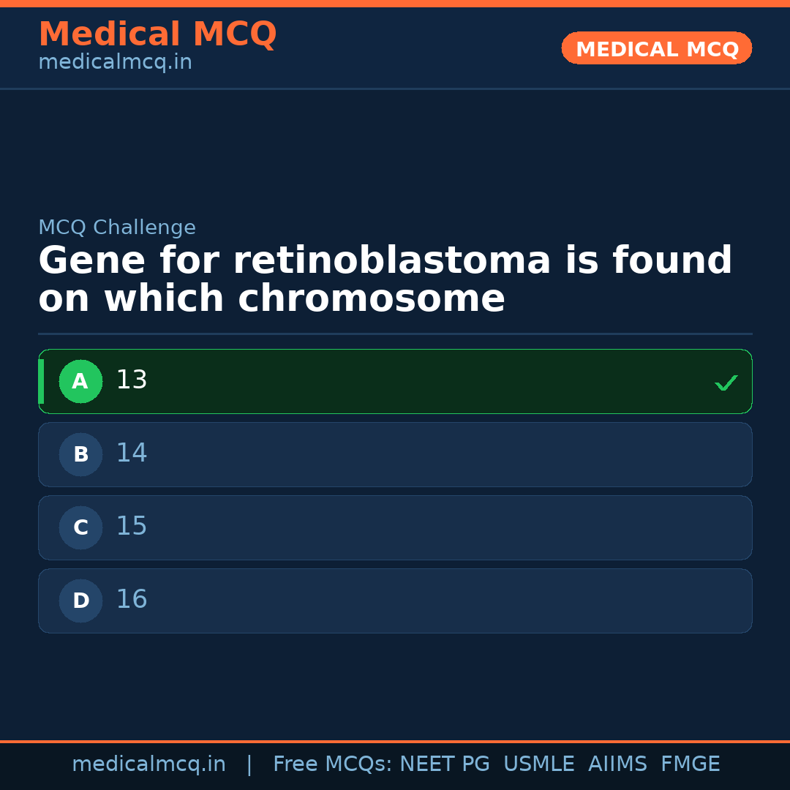Click the green checkmark on option A
The image size is (790, 790).
pyautogui.click(x=726, y=383)
